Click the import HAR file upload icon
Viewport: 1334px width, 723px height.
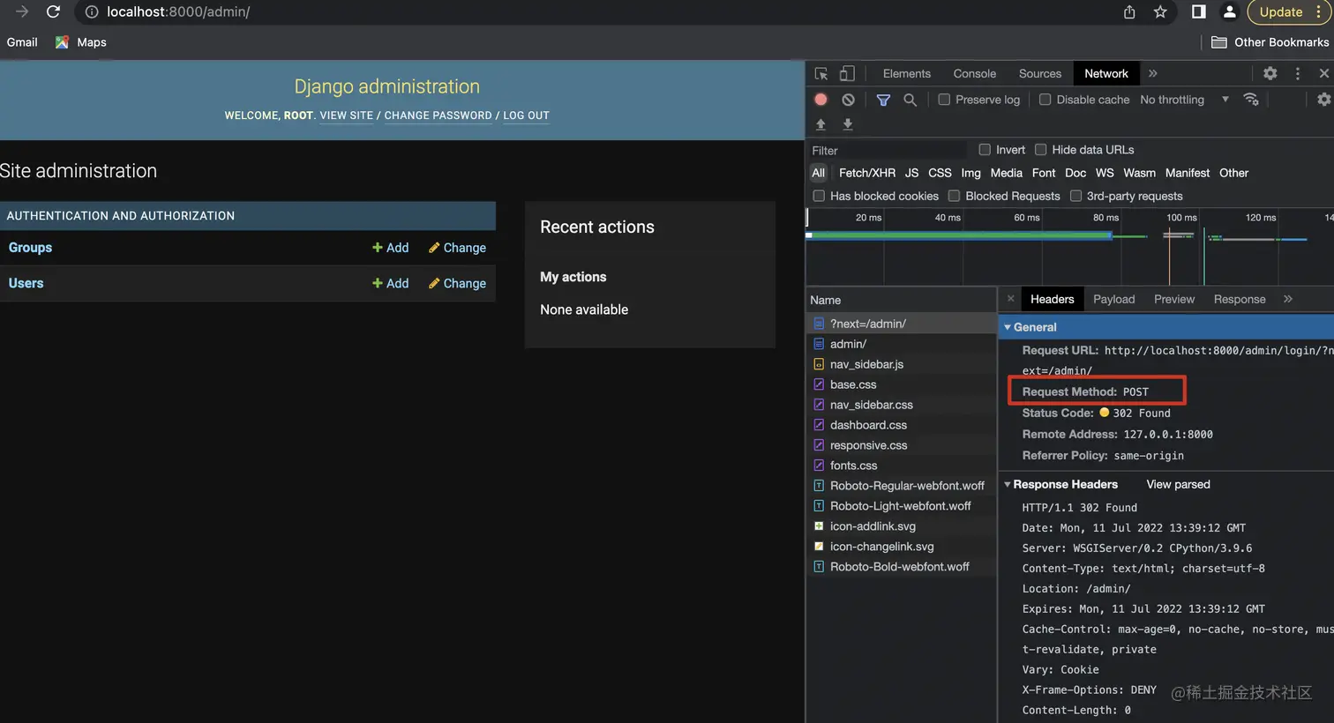pyautogui.click(x=821, y=124)
